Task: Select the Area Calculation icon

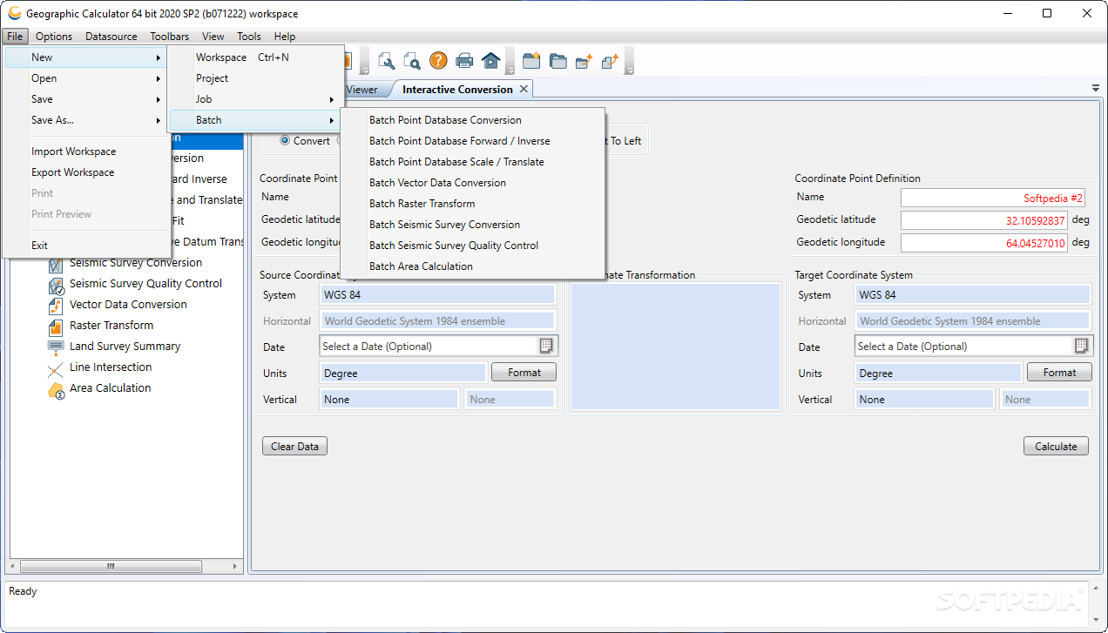Action: tap(56, 389)
